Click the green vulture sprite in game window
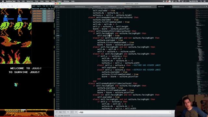 coord(50,91)
